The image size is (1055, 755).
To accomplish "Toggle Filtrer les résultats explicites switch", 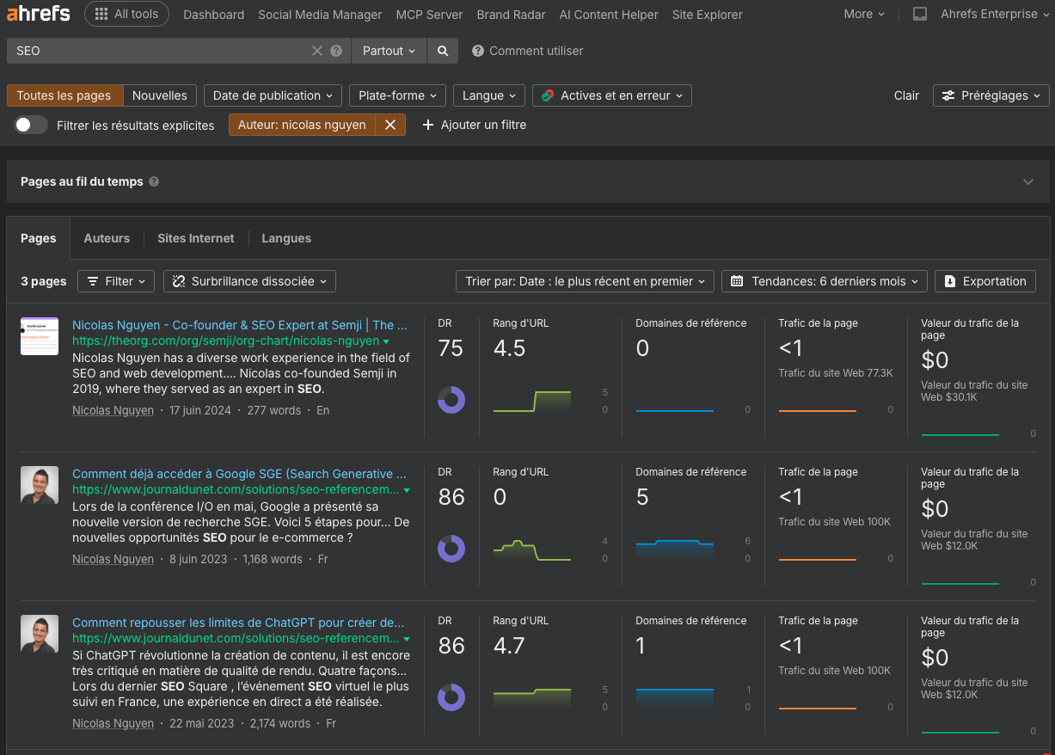I will [x=31, y=125].
